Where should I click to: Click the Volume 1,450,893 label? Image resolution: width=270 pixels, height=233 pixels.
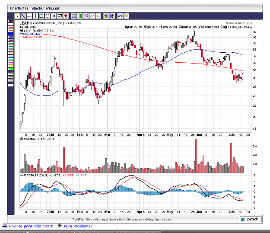point(37,139)
